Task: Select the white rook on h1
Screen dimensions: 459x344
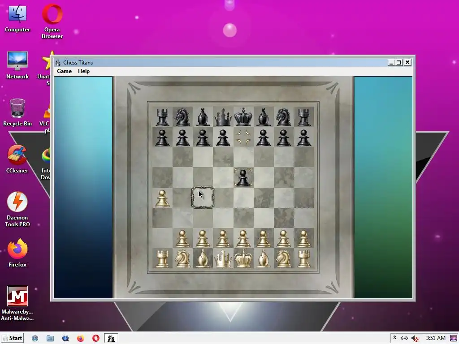Action: [x=303, y=258]
